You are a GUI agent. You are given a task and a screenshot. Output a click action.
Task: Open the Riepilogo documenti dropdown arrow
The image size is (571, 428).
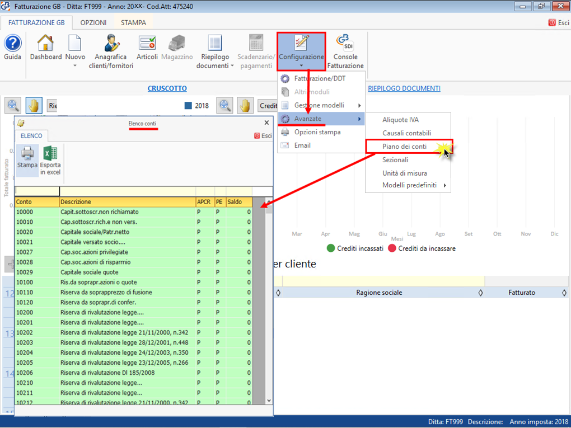(232, 66)
